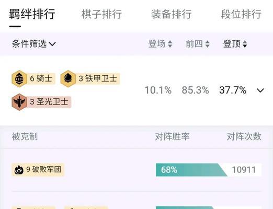Screen dimensions: 273x209
Task: Click the 3 铁甲卫士 trait icon
Action: pos(68,79)
